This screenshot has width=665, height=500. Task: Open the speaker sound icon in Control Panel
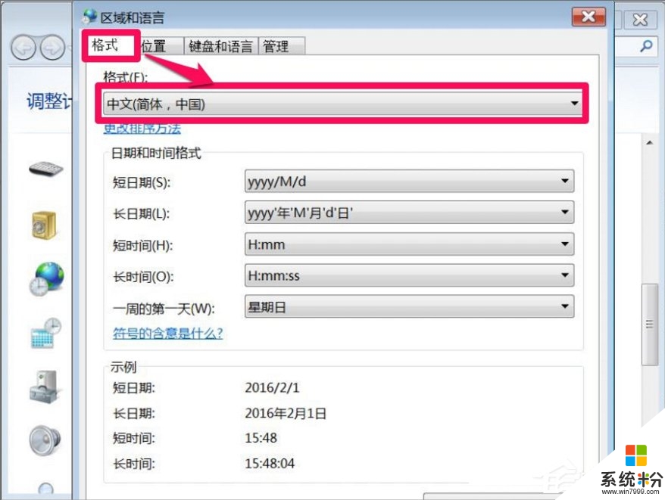(45, 439)
